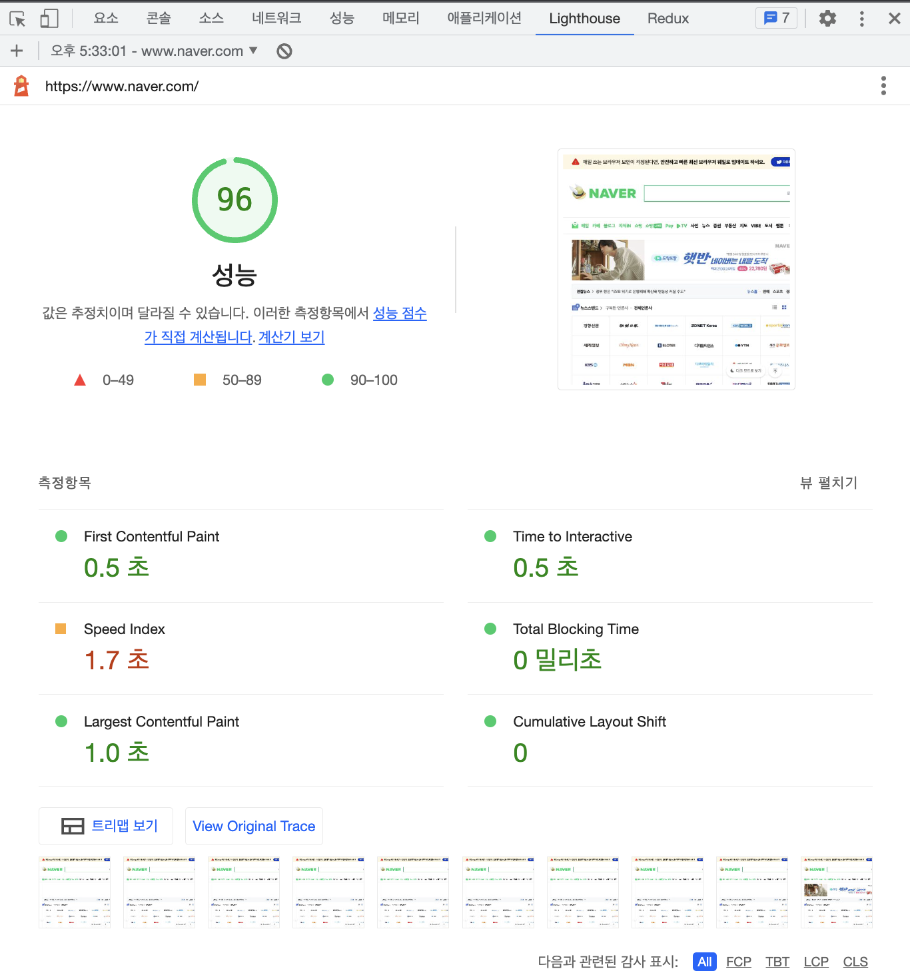This screenshot has width=910, height=975.
Task: Switch to the 성능 tab
Action: (x=342, y=18)
